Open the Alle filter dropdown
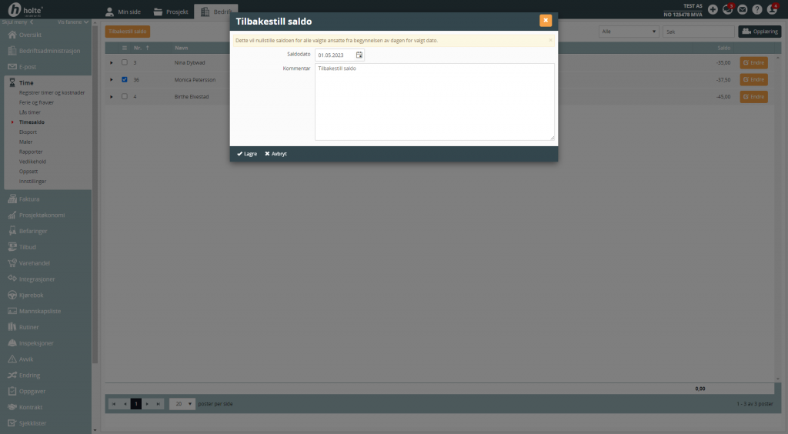Image resolution: width=788 pixels, height=434 pixels. click(629, 32)
